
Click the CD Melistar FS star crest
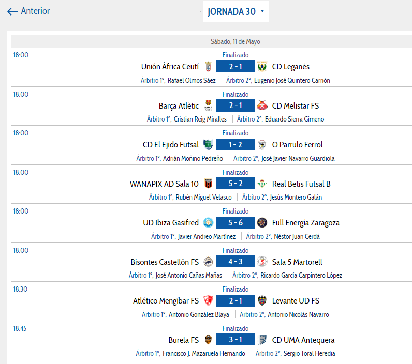[262, 106]
